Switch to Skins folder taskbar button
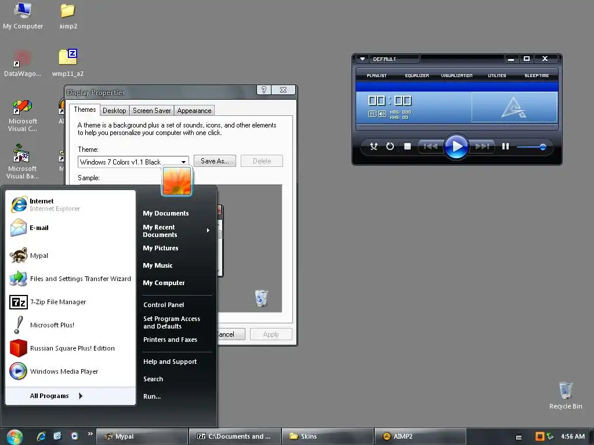This screenshot has height=445, width=594. tap(327, 436)
